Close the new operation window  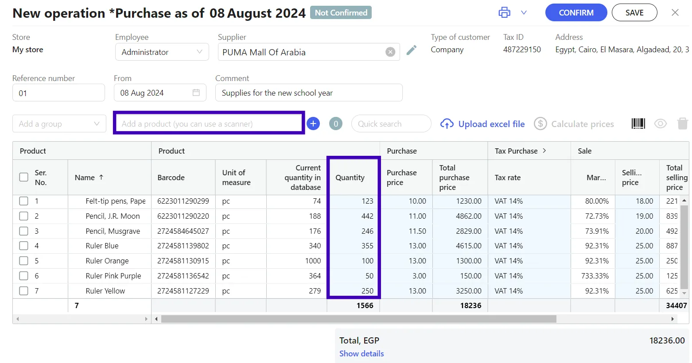point(675,12)
